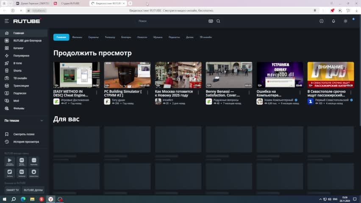This screenshot has height=203, width=361.
Task: Open Фильмы in the sidebar
Action: coord(24,108)
